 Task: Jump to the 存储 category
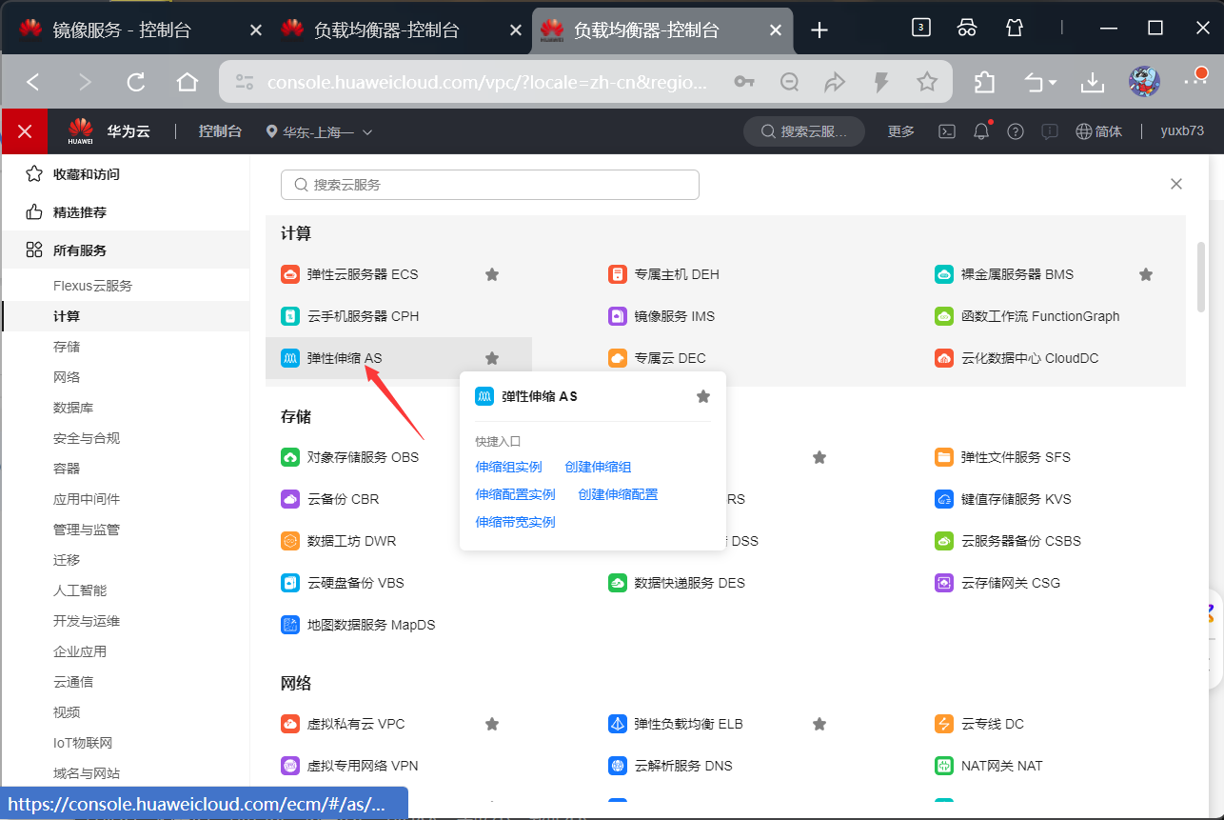click(x=67, y=347)
